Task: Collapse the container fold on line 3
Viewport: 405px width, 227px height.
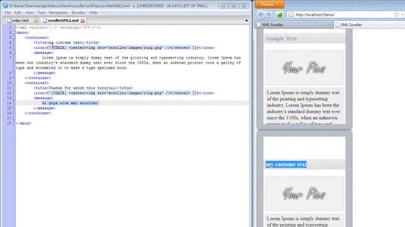Action: (x=13, y=38)
